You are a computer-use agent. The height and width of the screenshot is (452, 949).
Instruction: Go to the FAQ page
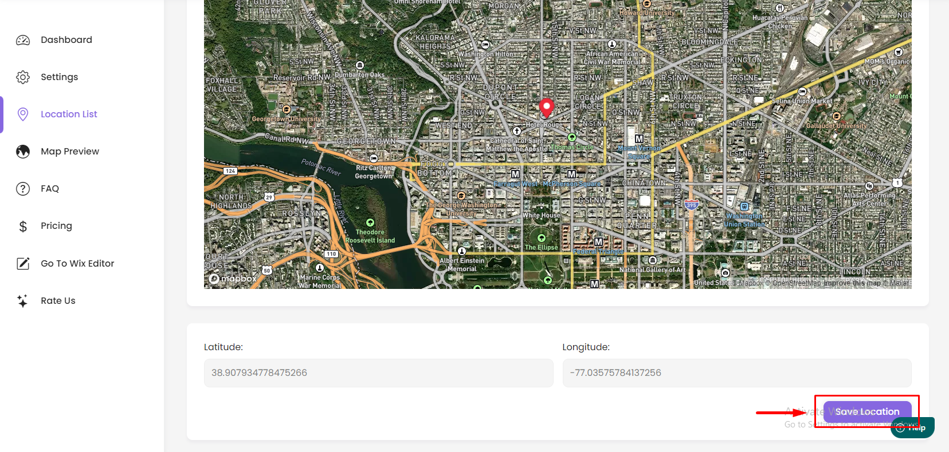click(50, 189)
